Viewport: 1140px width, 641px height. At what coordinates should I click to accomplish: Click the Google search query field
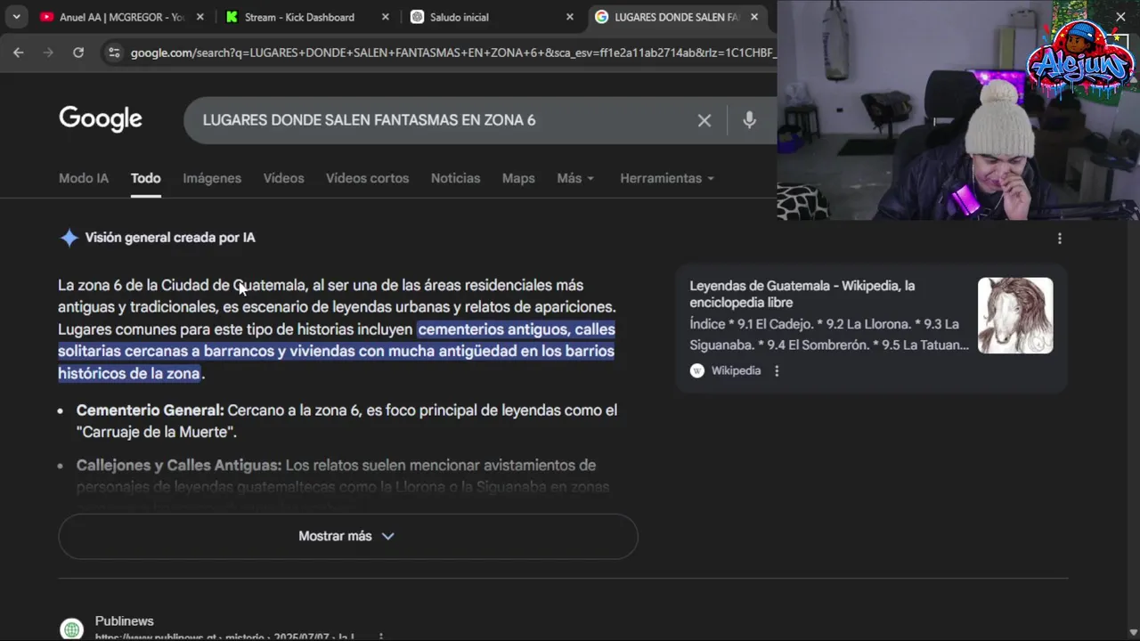coord(369,120)
